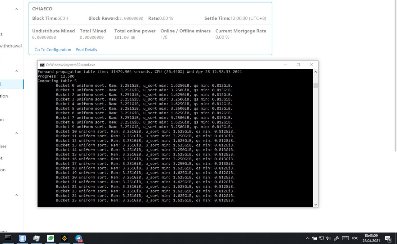Click the pen workspace tray icon
This screenshot has width=397, height=244.
click(x=336, y=238)
